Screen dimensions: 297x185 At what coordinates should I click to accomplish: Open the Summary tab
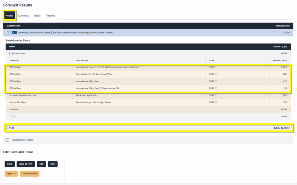click(23, 16)
